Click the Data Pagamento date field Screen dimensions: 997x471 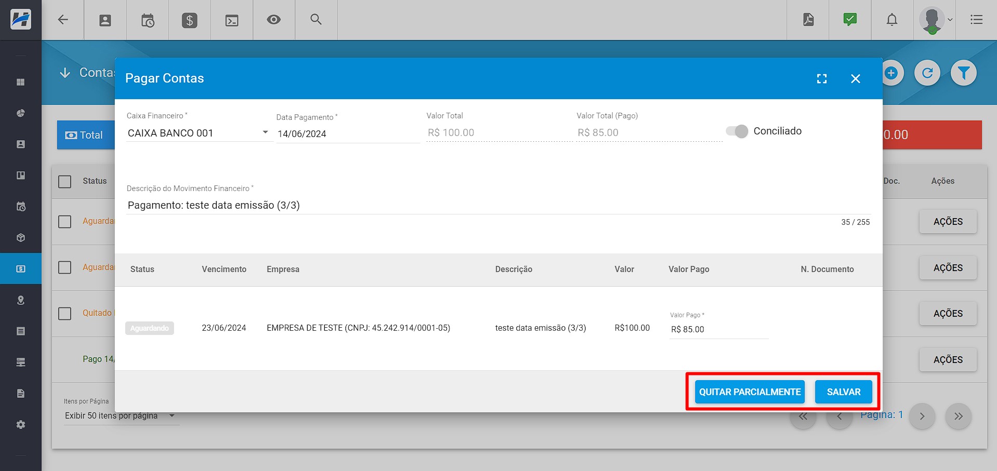click(x=348, y=134)
